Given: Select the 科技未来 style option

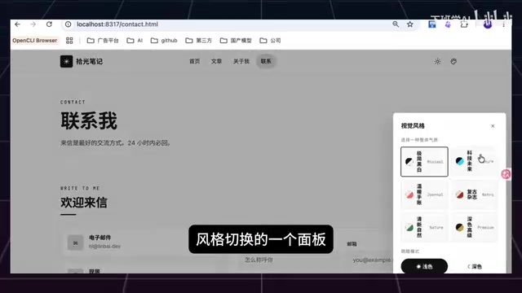Looking at the screenshot, I should (x=474, y=161).
